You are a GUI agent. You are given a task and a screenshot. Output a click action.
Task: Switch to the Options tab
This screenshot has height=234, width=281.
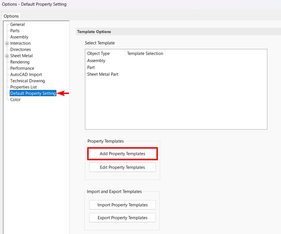tap(11, 16)
